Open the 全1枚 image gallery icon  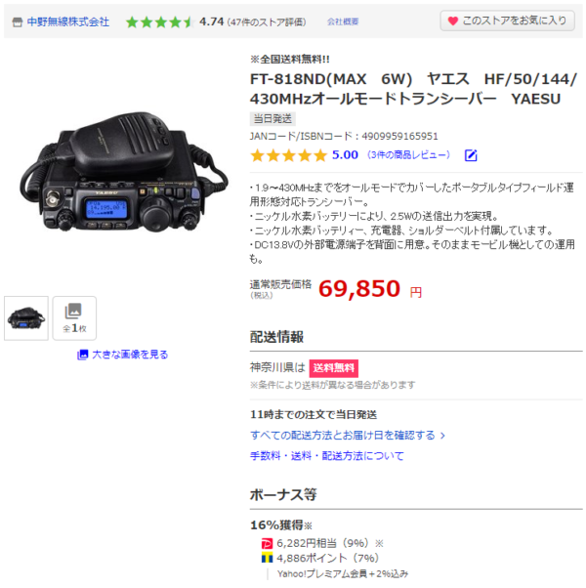[74, 318]
